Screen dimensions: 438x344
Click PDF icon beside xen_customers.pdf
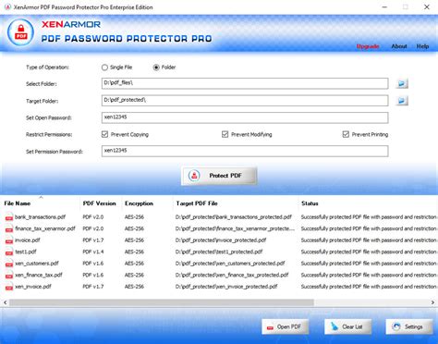pos(9,264)
